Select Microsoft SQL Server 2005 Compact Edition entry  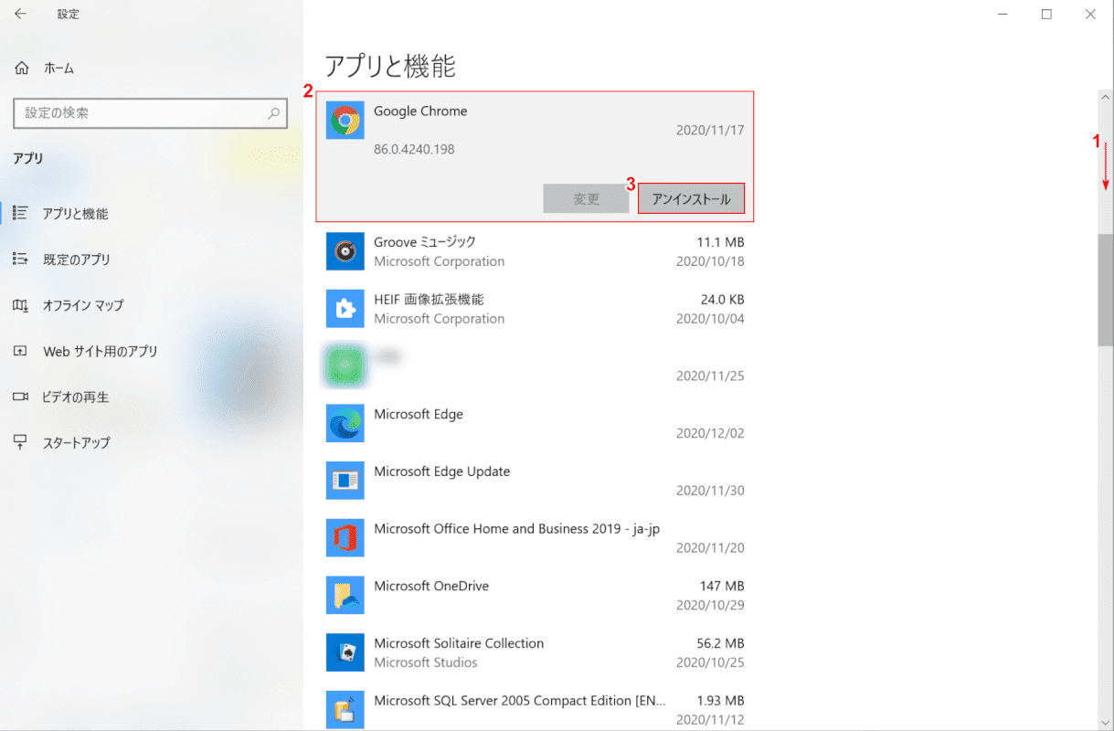coord(520,702)
